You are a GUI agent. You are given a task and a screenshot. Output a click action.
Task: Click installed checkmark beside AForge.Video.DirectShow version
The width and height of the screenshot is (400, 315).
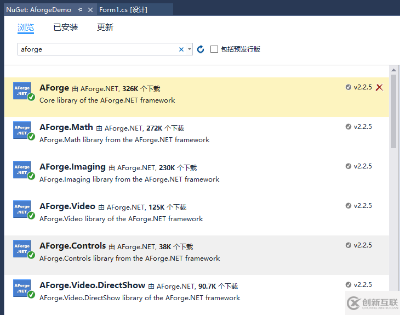point(348,285)
